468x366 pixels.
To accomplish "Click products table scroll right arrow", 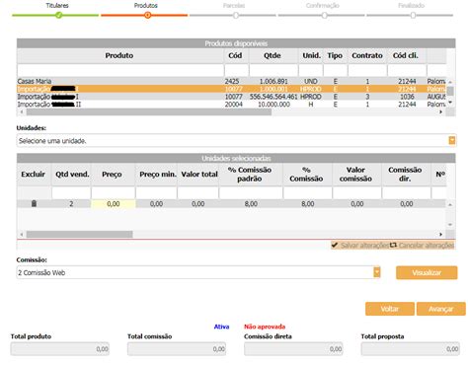I will point(441,112).
